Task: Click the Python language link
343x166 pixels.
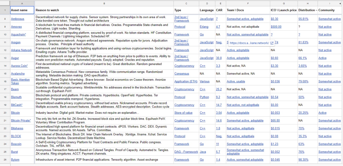Action: click(204, 97)
